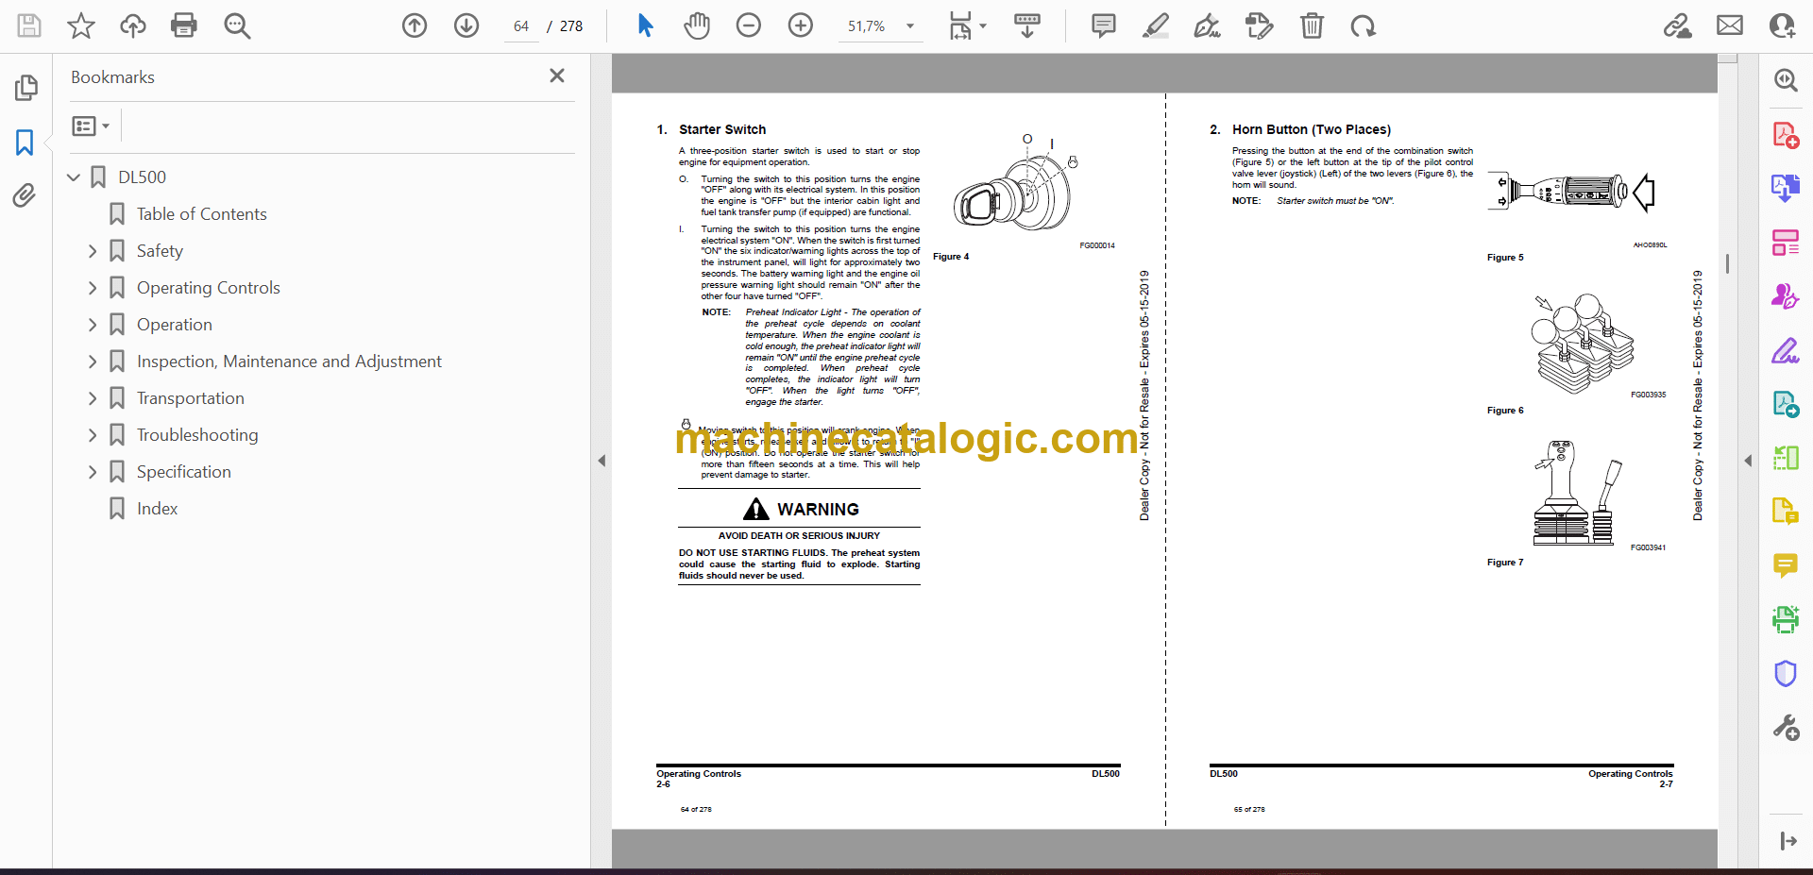The height and width of the screenshot is (875, 1813).
Task: Open the Index bookmark
Action: click(x=157, y=509)
